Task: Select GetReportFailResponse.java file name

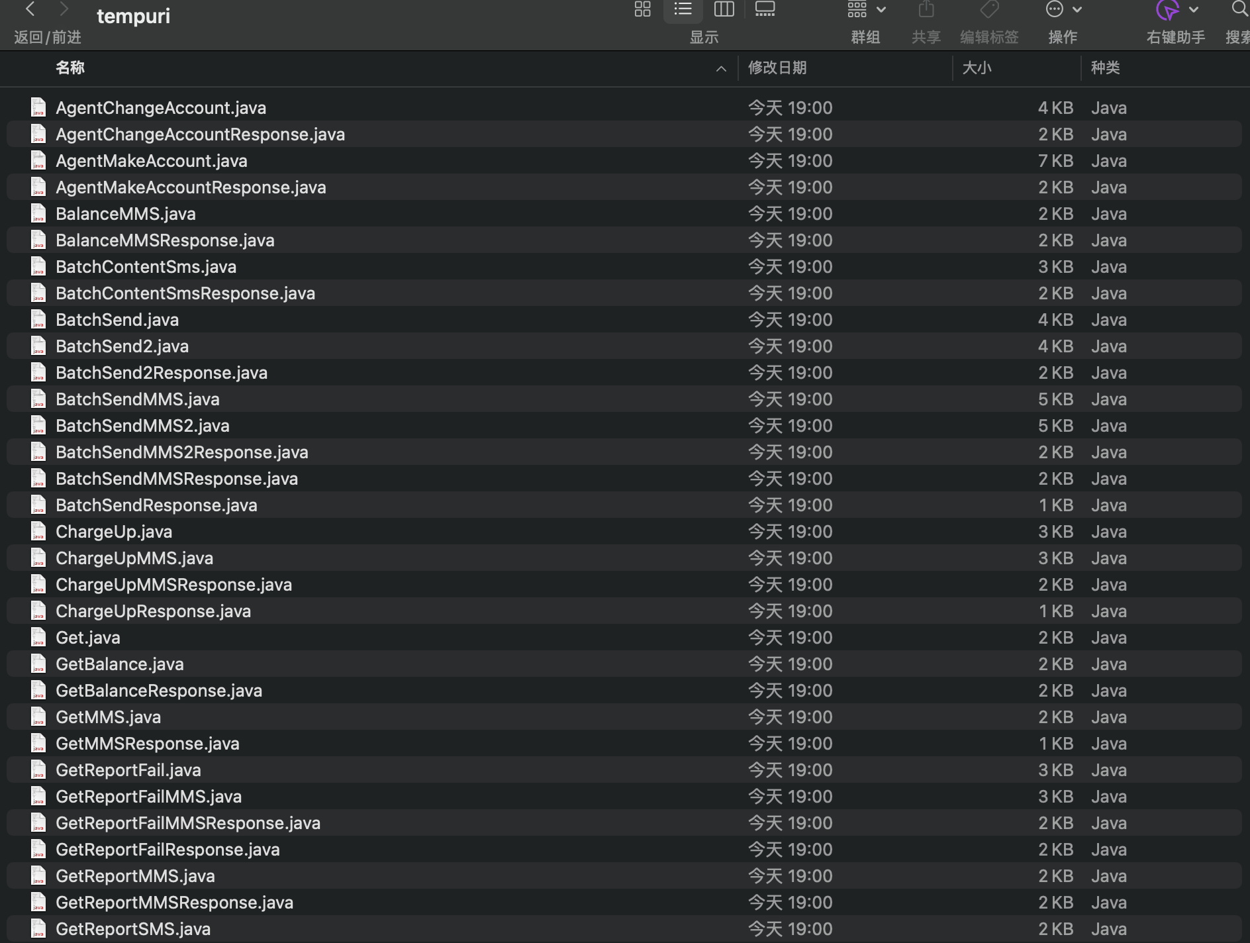Action: pyautogui.click(x=168, y=850)
